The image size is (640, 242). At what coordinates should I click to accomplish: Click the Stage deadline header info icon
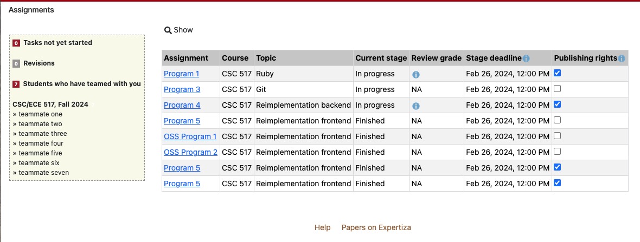point(526,58)
